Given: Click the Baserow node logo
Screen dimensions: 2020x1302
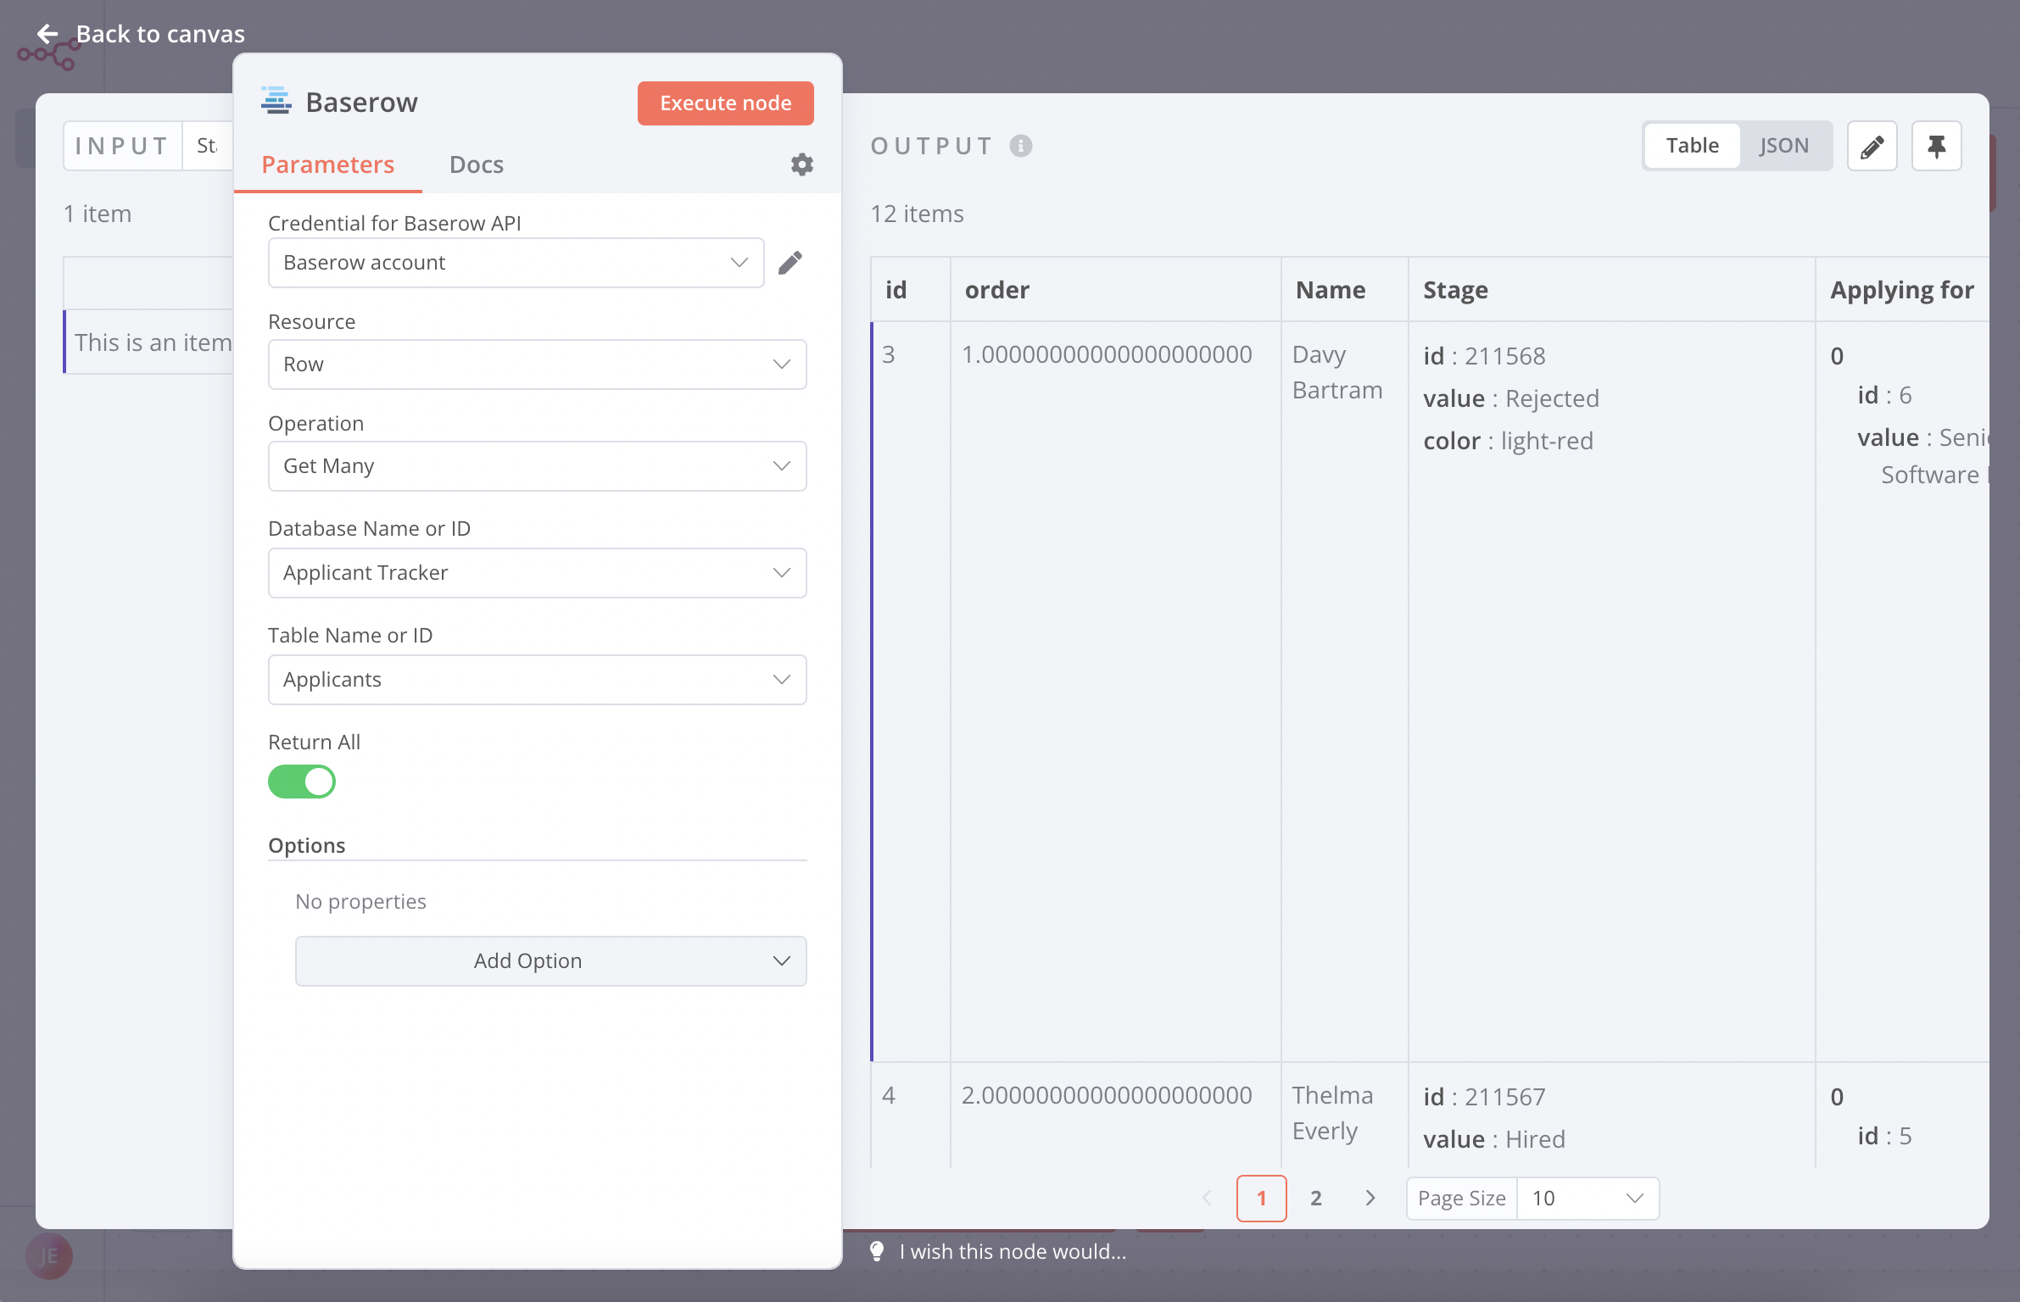Looking at the screenshot, I should (x=276, y=102).
